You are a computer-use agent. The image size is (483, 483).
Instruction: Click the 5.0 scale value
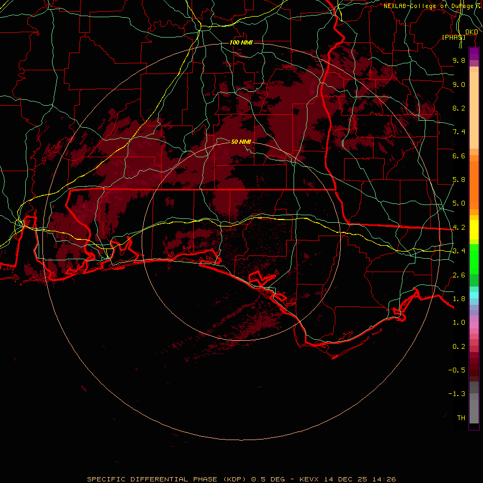(459, 203)
